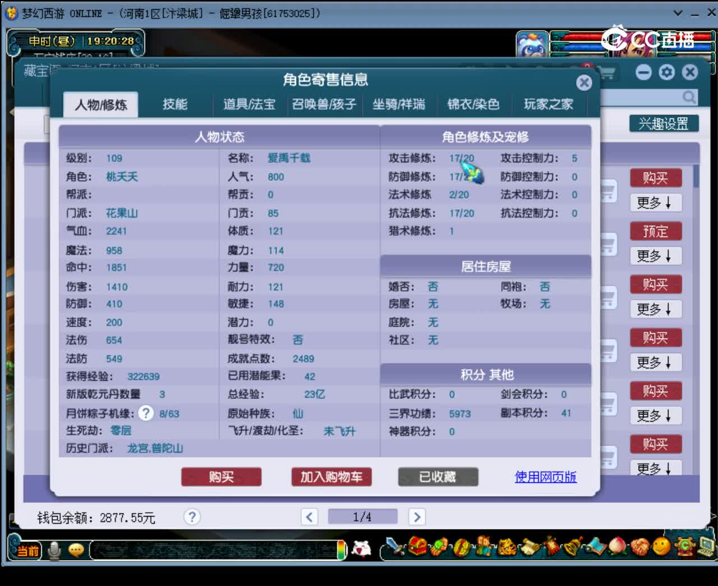Click the 藏宝阁 listing scrollbar thumb

tap(696, 176)
